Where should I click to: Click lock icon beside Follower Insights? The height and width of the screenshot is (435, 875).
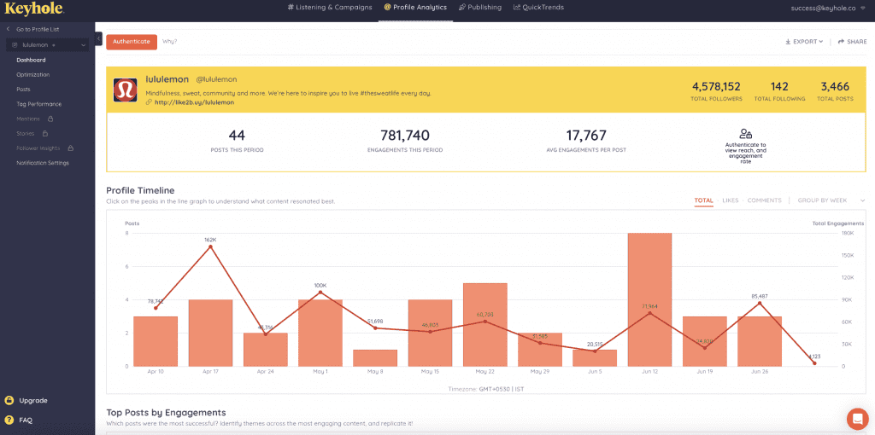point(71,148)
